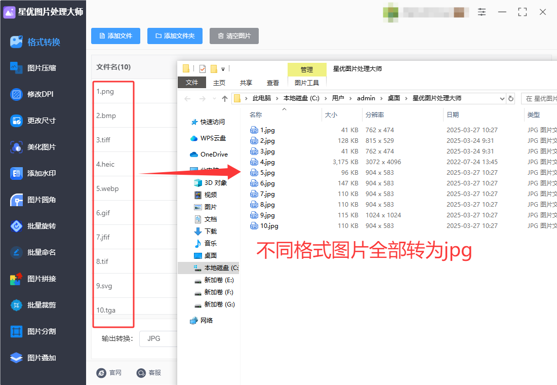Select 9.svg in the app file list
This screenshot has height=385, width=557.
(x=104, y=286)
